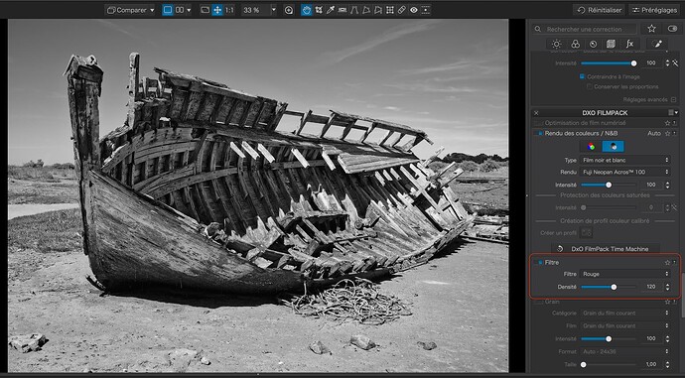This screenshot has width=685, height=378.
Task: Select black and white rendering mode
Action: [x=614, y=147]
